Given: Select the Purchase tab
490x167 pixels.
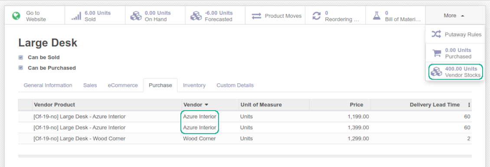Looking at the screenshot, I should [x=160, y=85].
